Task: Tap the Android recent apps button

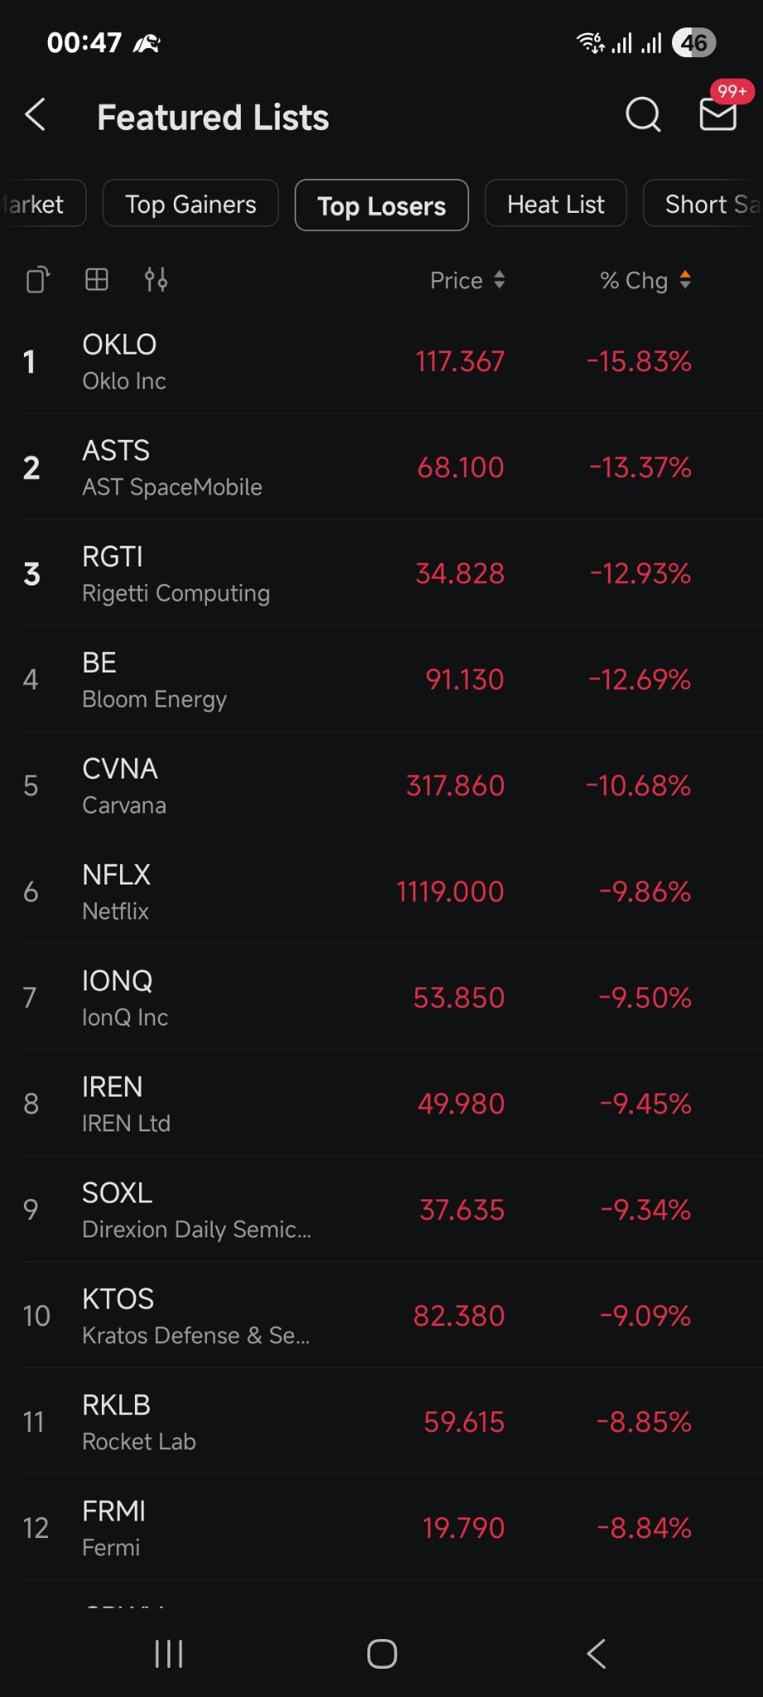Action: 169,1654
